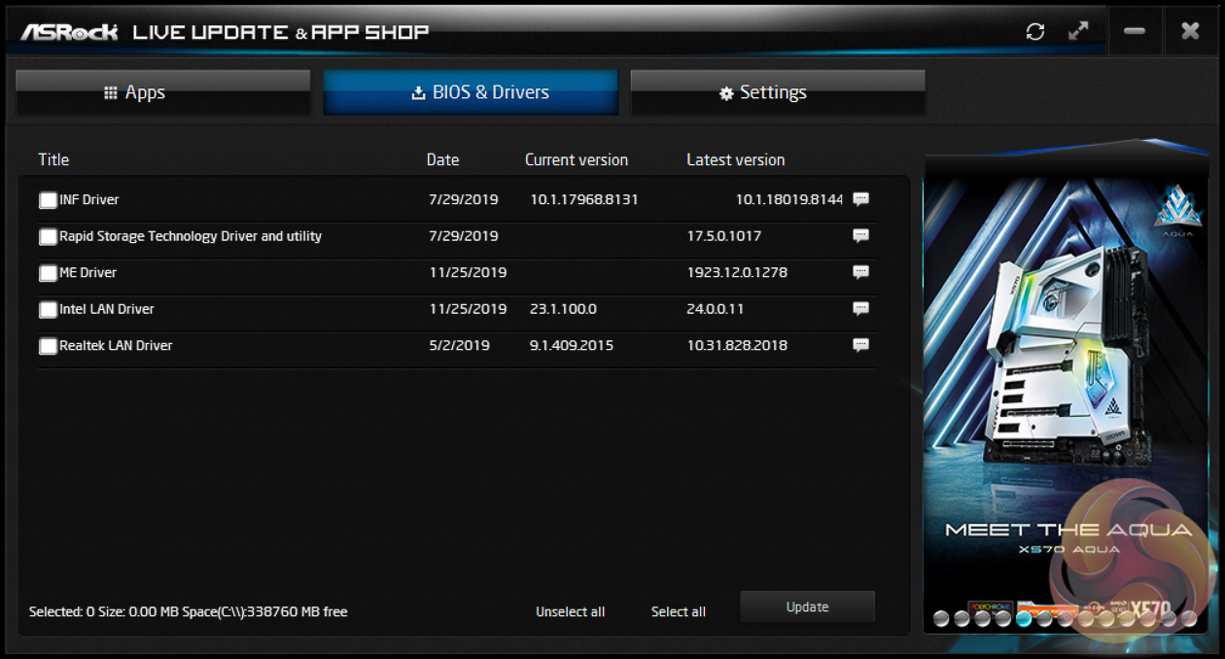Click the Title column header

[53, 159]
